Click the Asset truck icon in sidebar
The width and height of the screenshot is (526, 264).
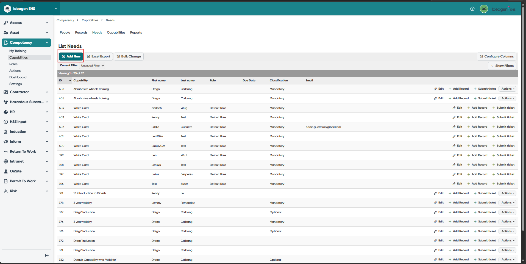pos(6,33)
